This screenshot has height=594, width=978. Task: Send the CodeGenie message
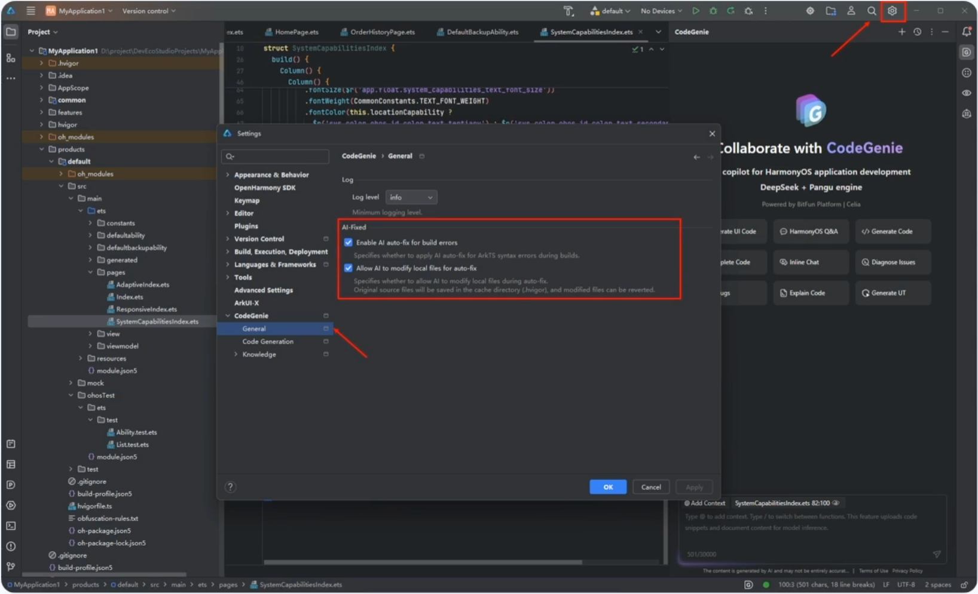[937, 554]
